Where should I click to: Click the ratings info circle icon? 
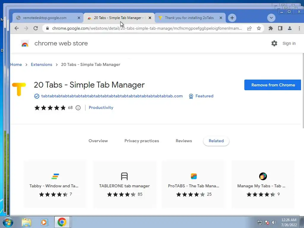[78, 108]
